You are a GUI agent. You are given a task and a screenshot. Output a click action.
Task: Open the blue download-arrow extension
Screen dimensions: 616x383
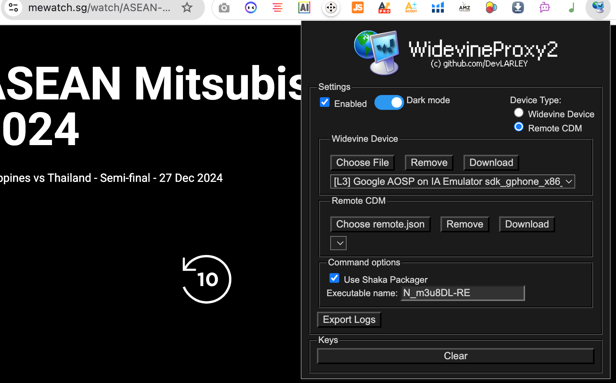(x=518, y=7)
